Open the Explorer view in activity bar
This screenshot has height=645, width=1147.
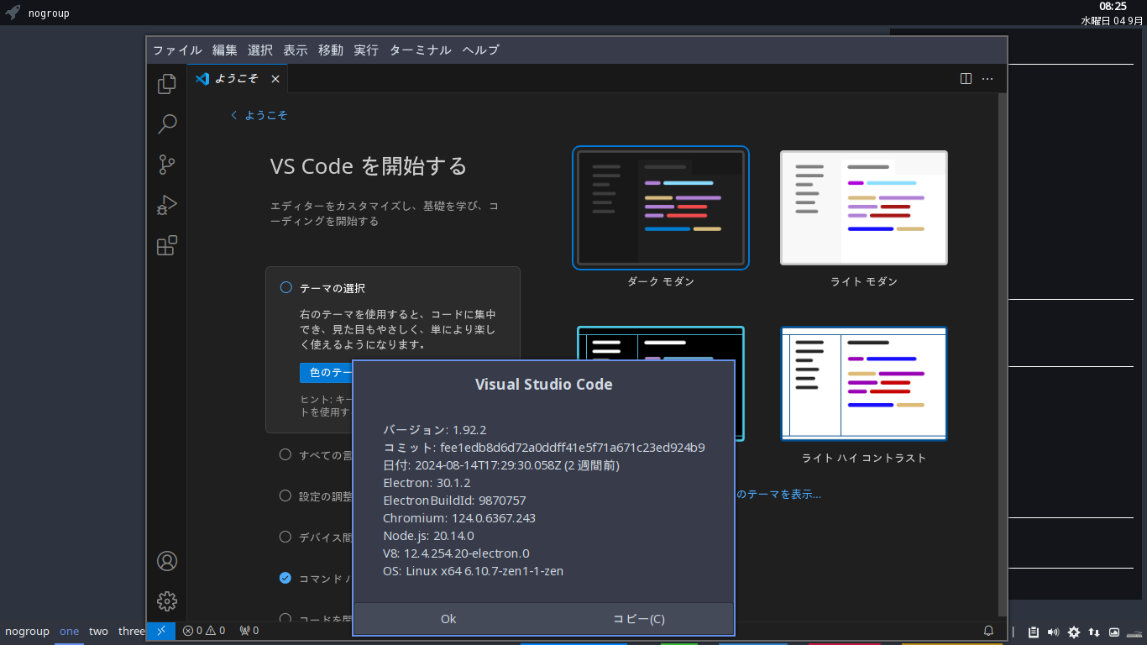(167, 83)
